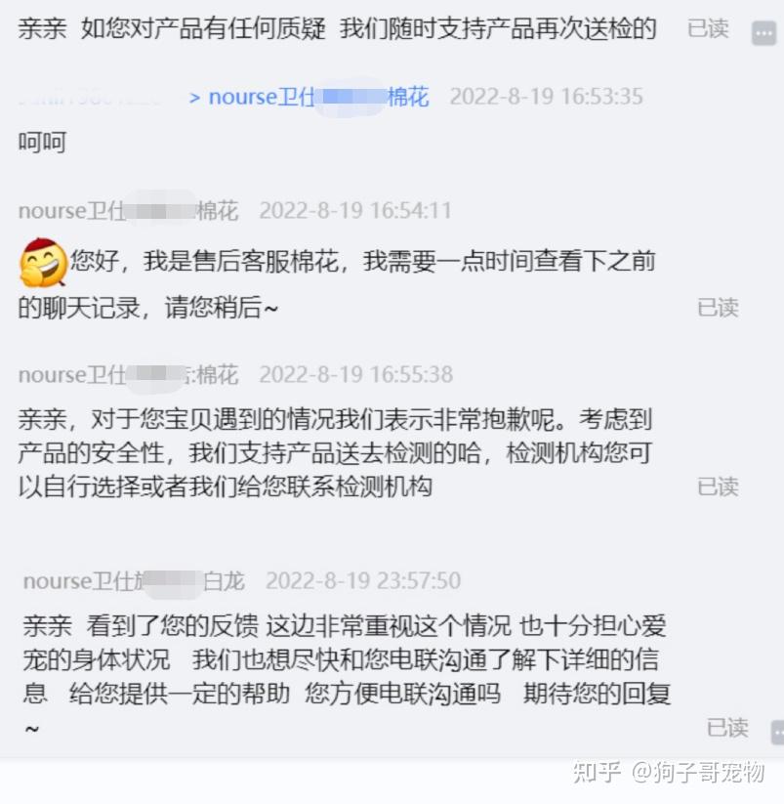Click the message about 售后客服棉花
Image resolution: width=784 pixels, height=804 pixels.
(x=337, y=284)
